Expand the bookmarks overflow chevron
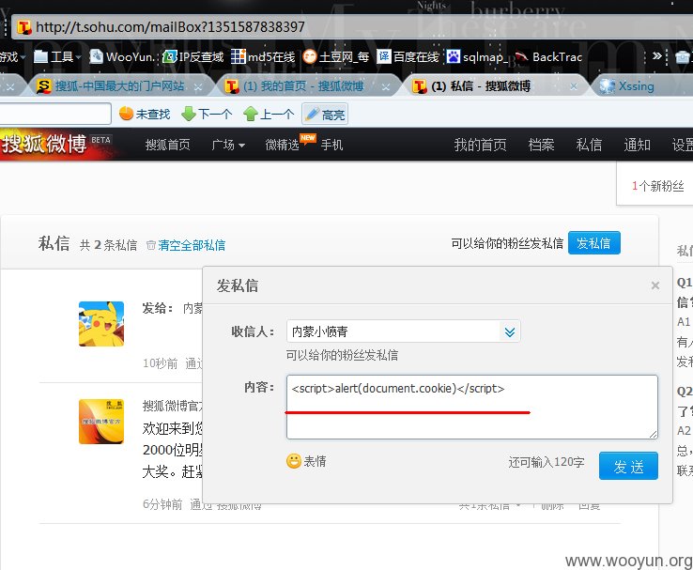The width and height of the screenshot is (693, 570). 656,56
